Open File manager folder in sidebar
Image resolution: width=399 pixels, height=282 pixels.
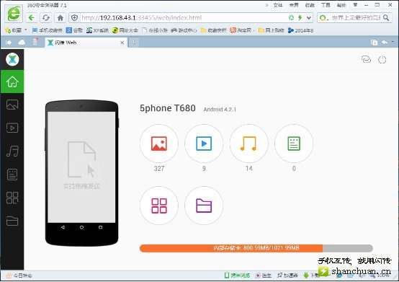tap(12, 221)
